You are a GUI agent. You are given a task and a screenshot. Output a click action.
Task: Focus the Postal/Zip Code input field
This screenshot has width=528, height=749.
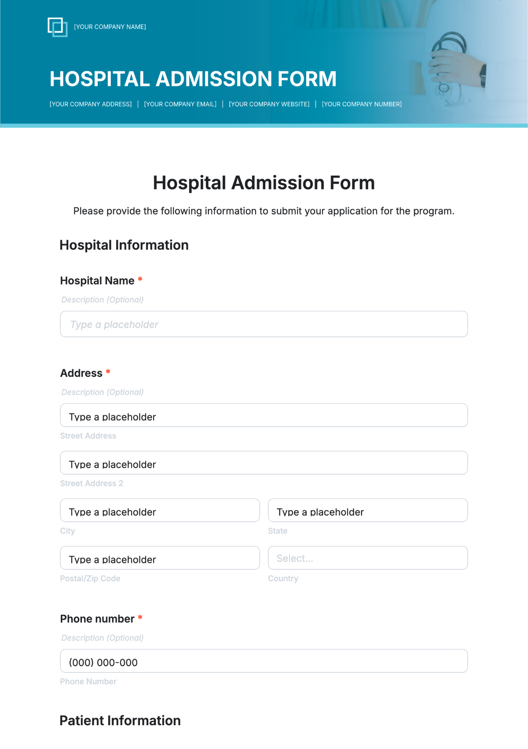click(x=160, y=558)
